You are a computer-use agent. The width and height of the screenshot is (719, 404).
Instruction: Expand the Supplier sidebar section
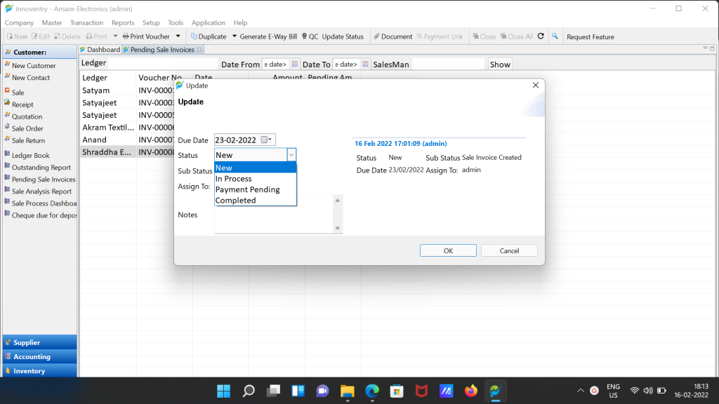pyautogui.click(x=40, y=342)
